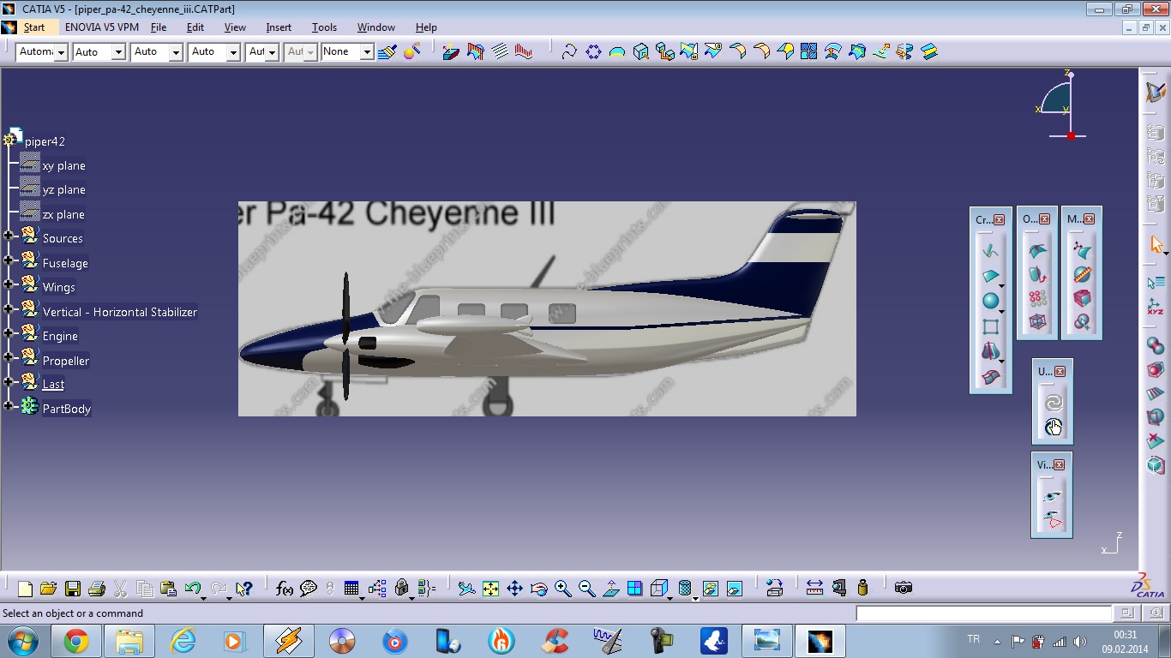Click Fit All In view icon
Viewport: 1171px width, 658px height.
pos(490,589)
